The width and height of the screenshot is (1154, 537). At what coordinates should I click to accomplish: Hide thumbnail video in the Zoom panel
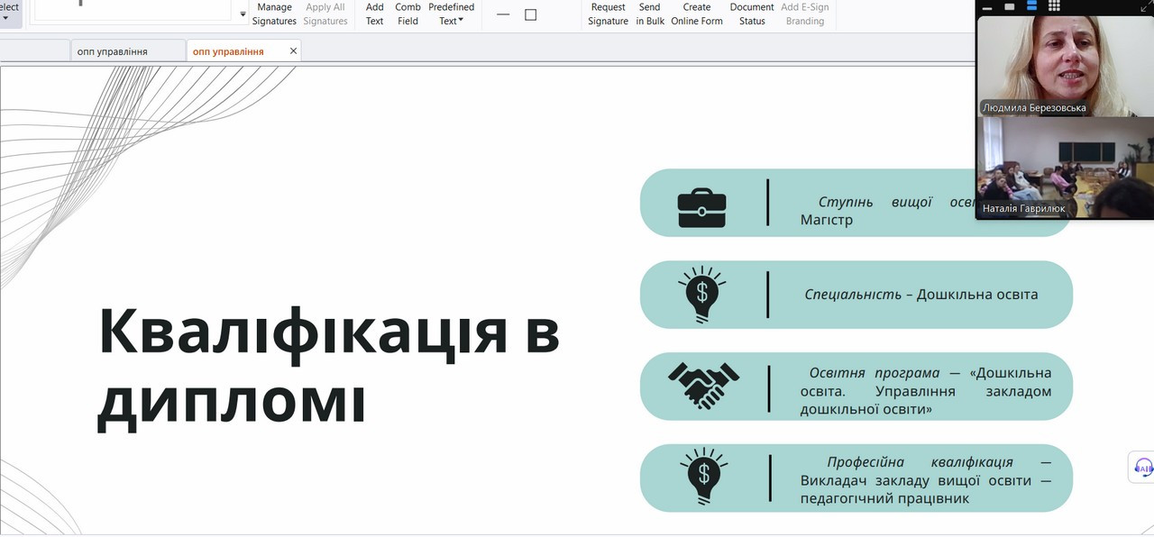988,7
